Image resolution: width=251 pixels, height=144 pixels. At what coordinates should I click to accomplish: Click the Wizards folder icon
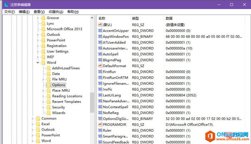click(49, 113)
